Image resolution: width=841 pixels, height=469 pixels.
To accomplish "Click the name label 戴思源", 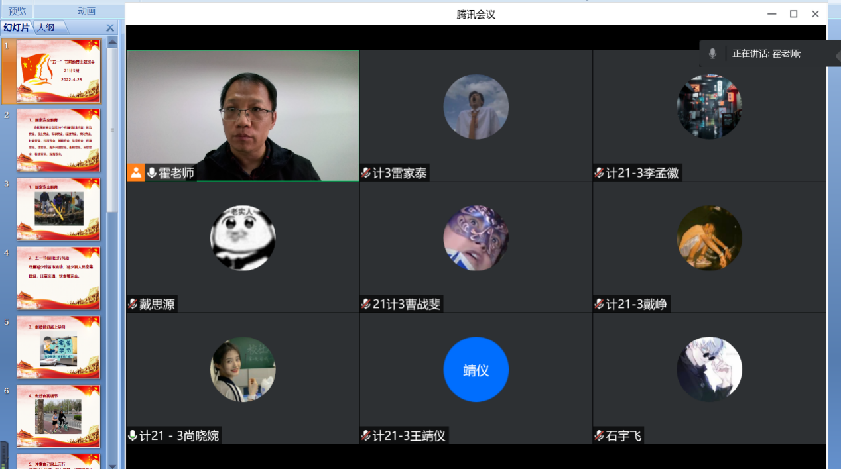I will point(158,304).
